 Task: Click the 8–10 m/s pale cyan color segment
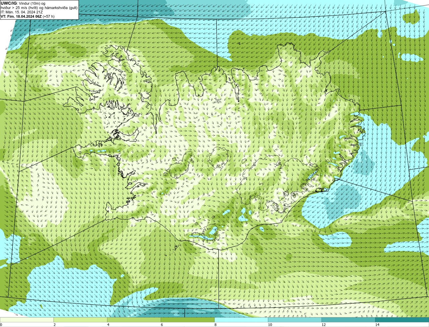tap(241, 320)
